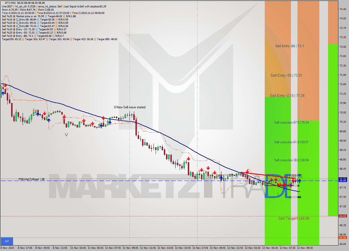The image size is (349, 251).
Task: Click the "11 Nov 09:45" time label
Action: click(x=130, y=248)
